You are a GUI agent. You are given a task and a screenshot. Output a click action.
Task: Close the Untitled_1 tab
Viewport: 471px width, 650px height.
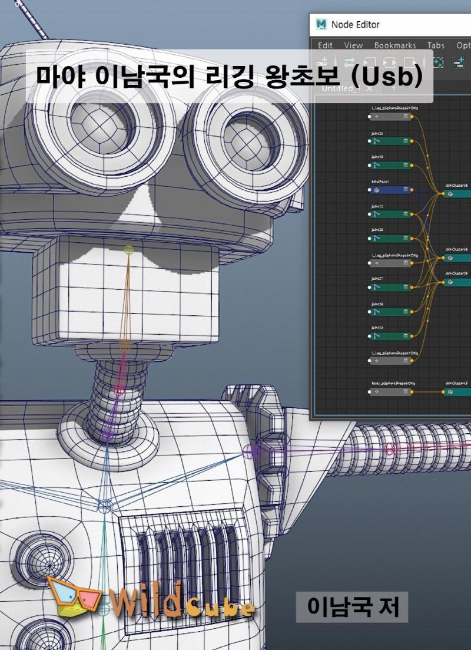tap(370, 88)
